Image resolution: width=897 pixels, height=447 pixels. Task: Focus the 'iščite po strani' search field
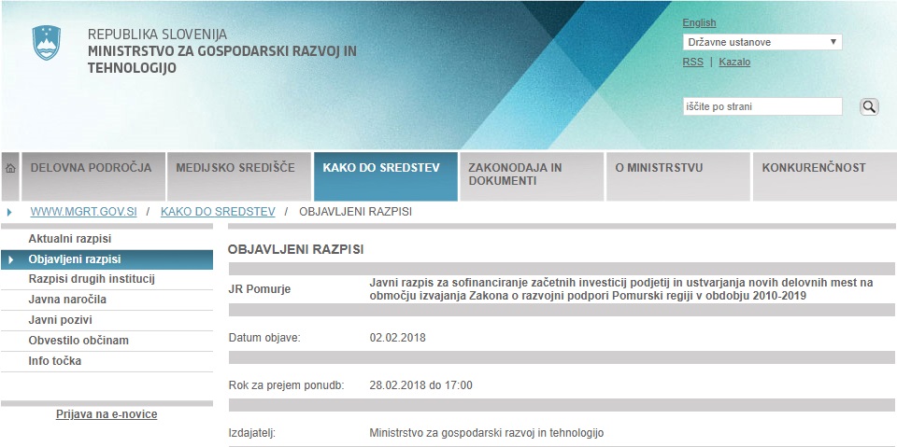pyautogui.click(x=762, y=106)
